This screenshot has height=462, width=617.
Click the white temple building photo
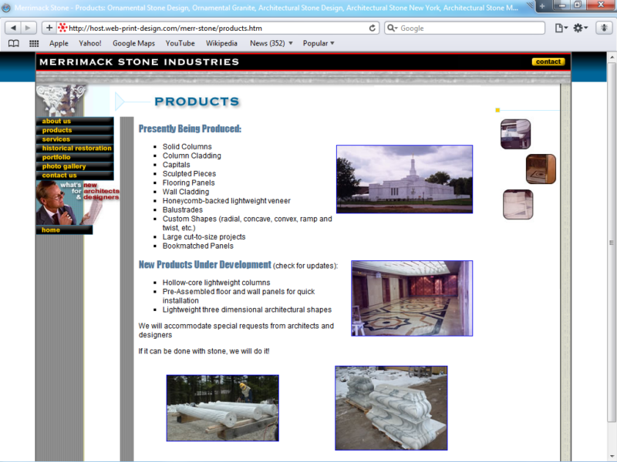404,179
